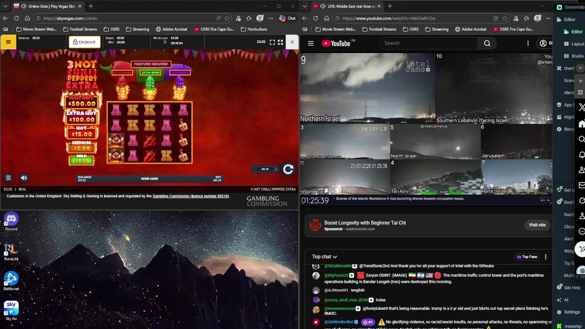Screen dimensions: 585x329
Task: Click the YouTube search field
Action: pos(428,43)
